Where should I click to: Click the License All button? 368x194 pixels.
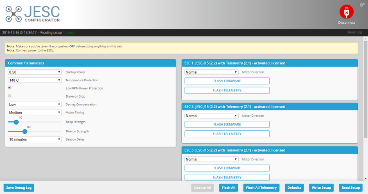click(202, 188)
